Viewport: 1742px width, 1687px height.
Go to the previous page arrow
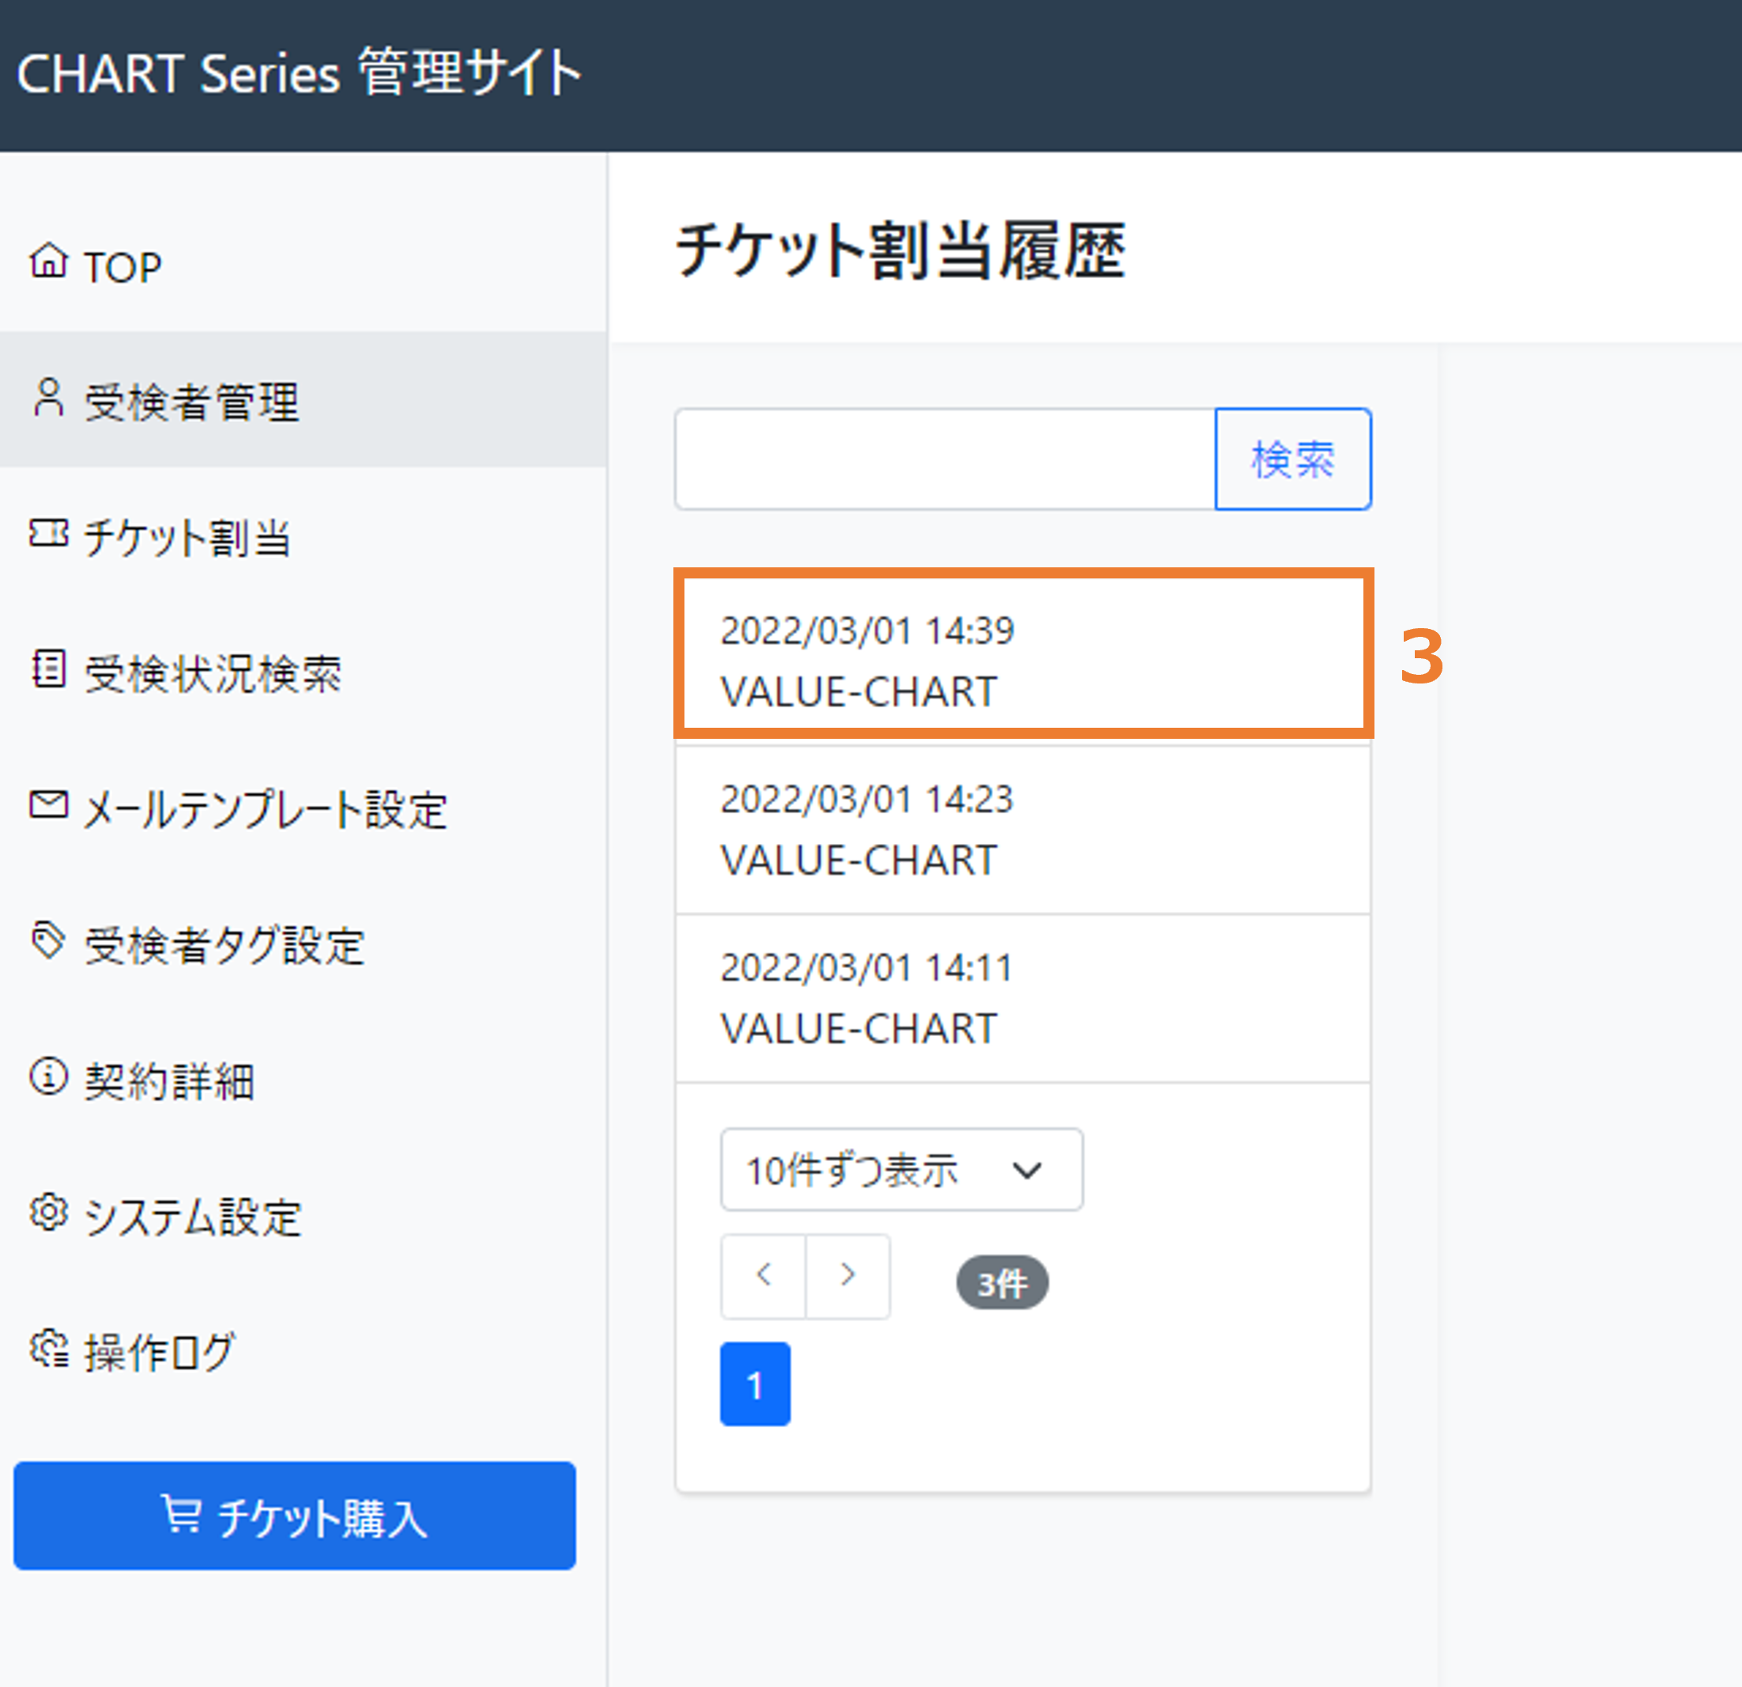(764, 1275)
